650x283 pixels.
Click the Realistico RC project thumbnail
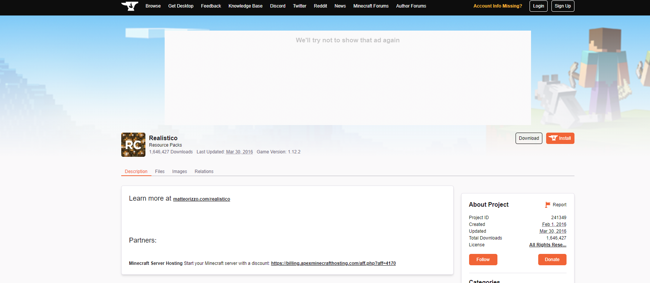[133, 145]
